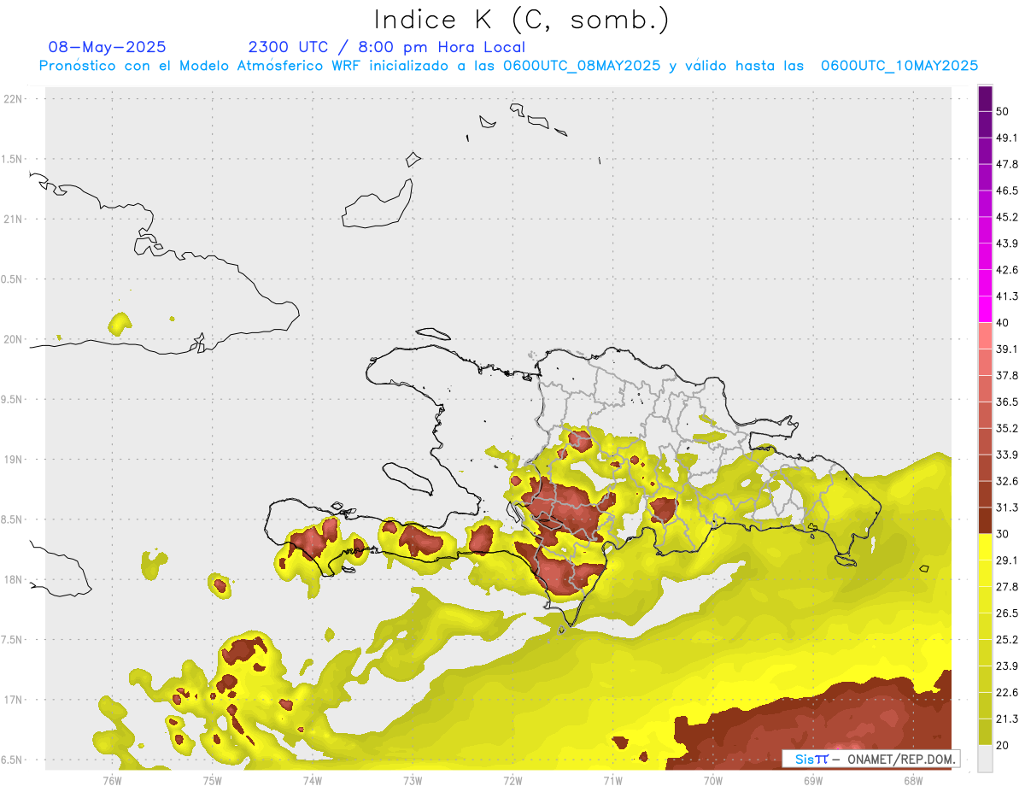The height and width of the screenshot is (792, 1025).
Task: Click the '23.9' colorbar value
Action: [1007, 666]
